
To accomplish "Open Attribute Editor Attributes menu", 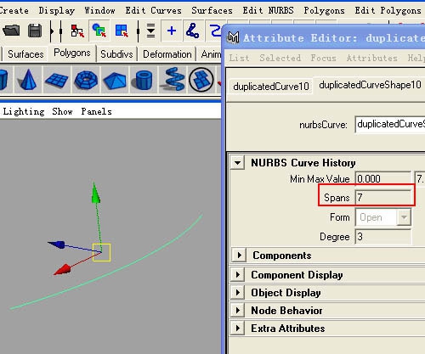I will [x=371, y=58].
